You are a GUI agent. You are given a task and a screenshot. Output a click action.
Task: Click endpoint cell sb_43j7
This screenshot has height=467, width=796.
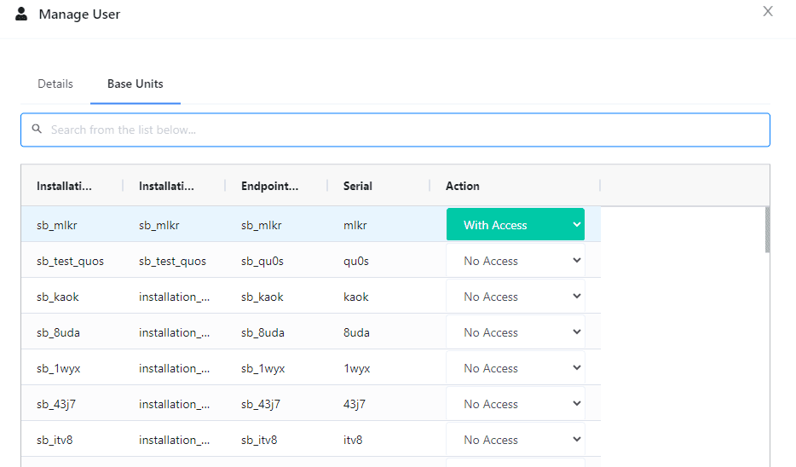tap(261, 404)
